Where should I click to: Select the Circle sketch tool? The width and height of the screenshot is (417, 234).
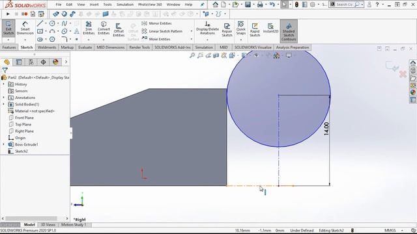[52, 23]
